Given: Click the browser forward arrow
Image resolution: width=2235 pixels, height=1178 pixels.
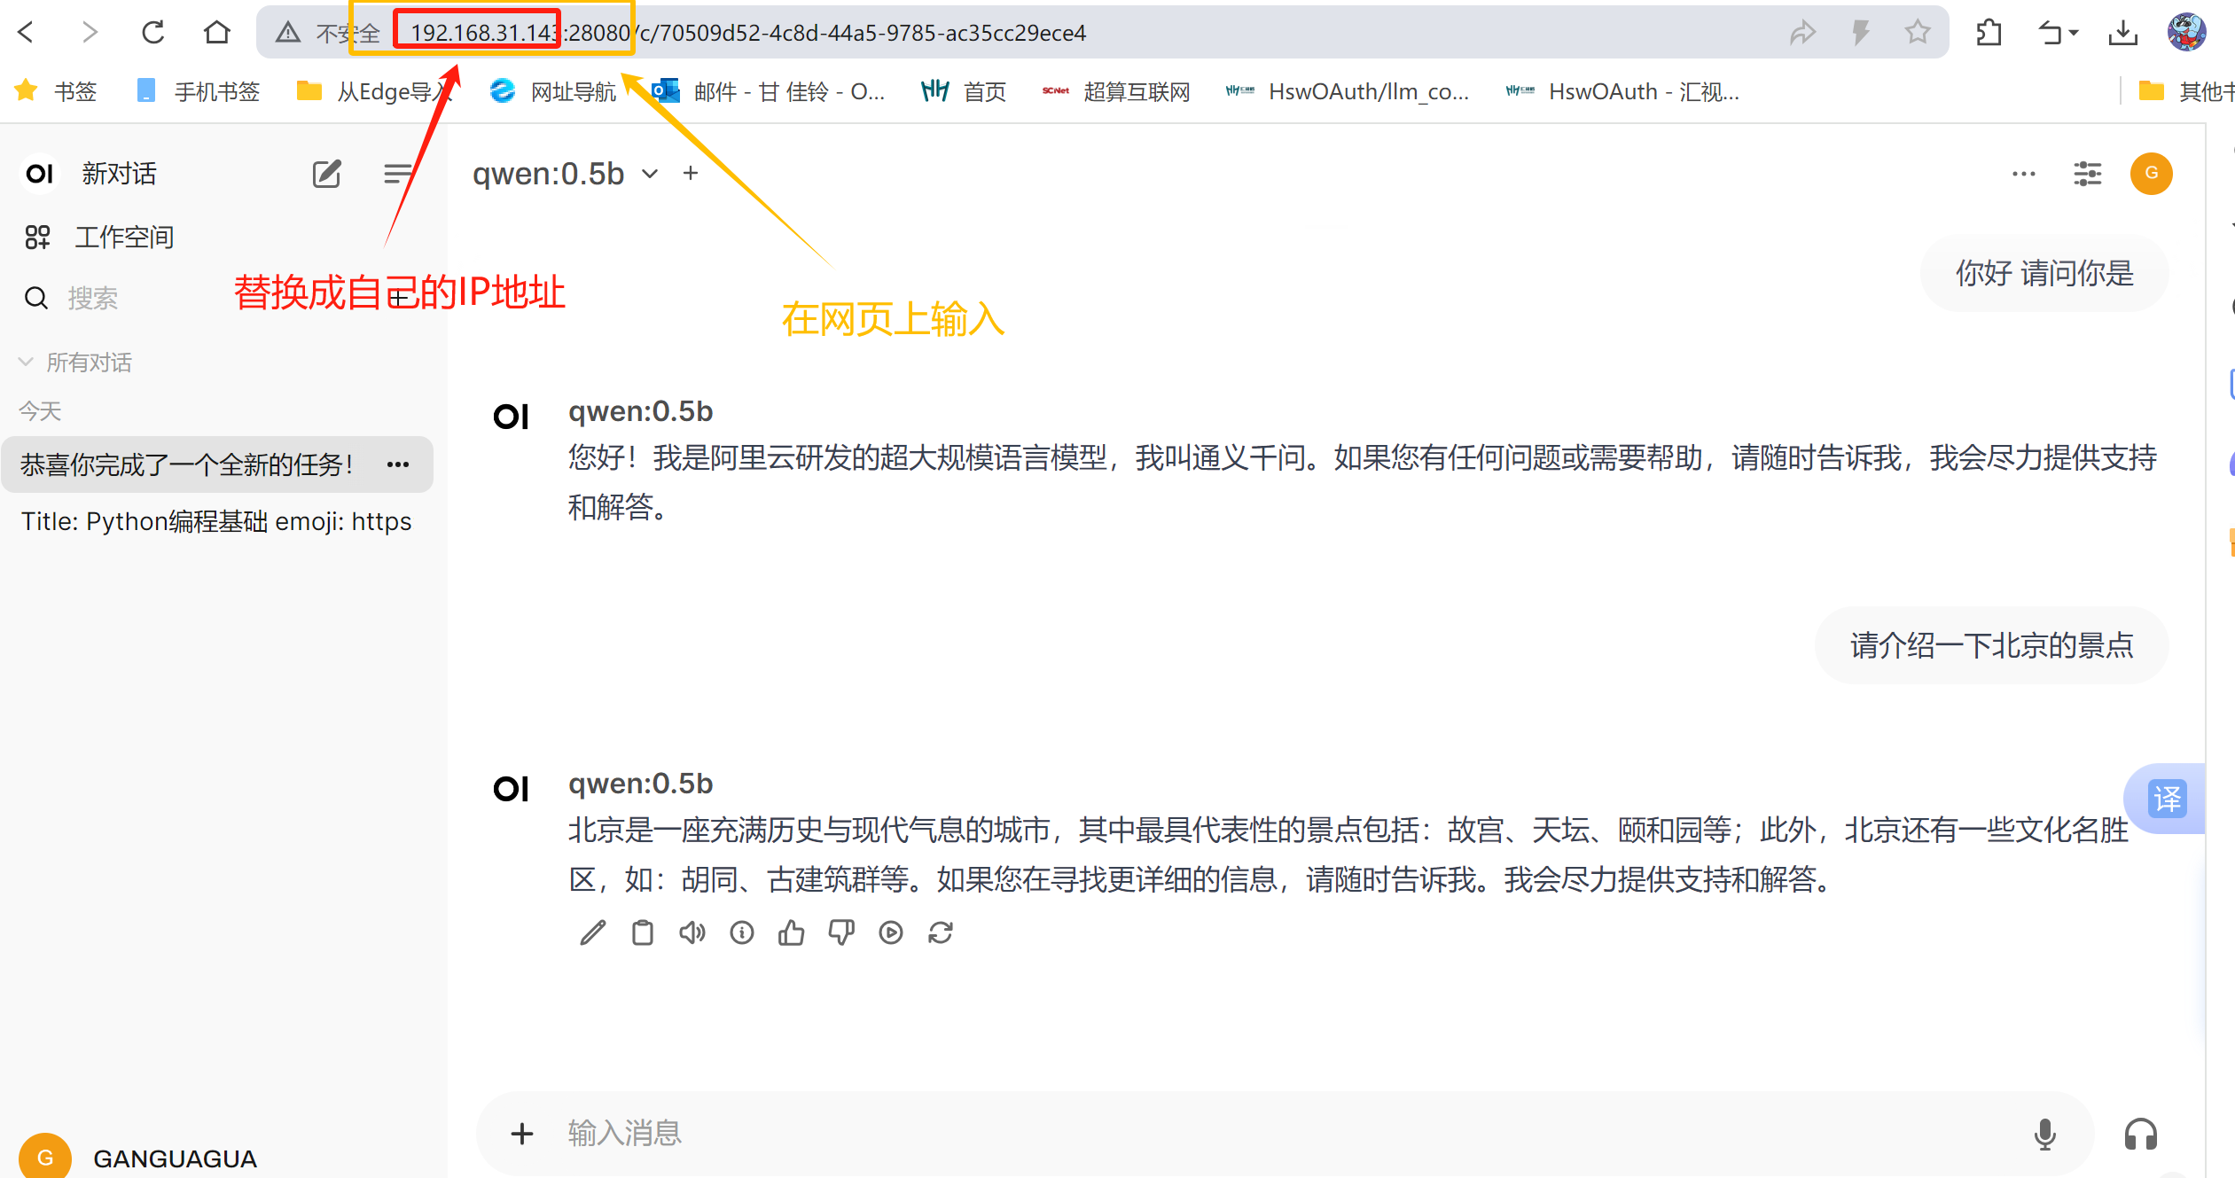Looking at the screenshot, I should point(89,33).
